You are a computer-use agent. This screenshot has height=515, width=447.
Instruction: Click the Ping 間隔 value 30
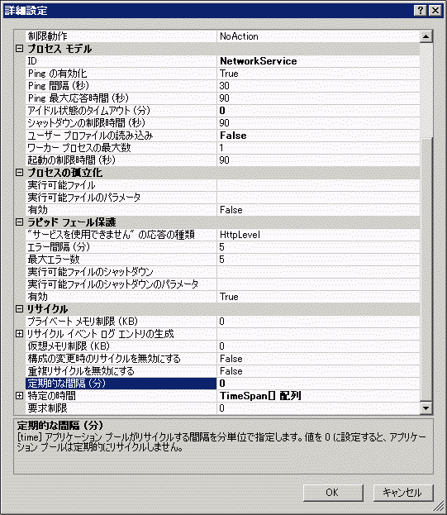(x=318, y=86)
